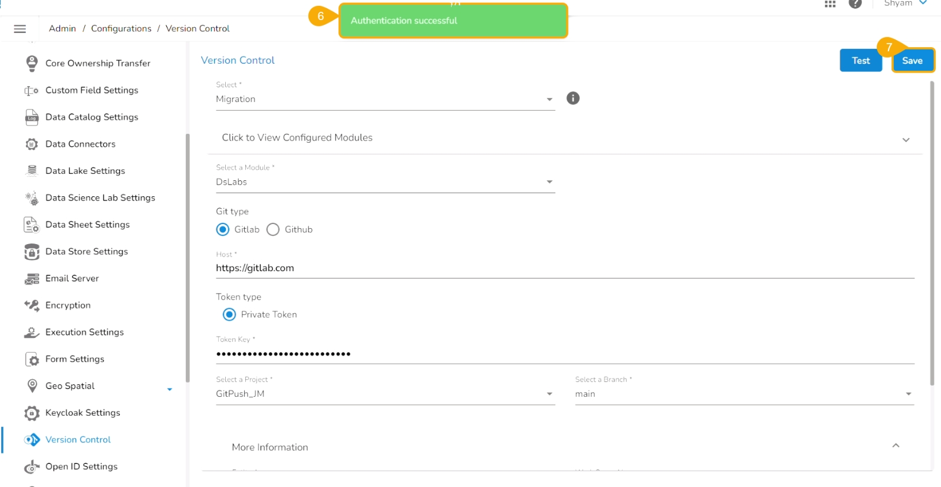The width and height of the screenshot is (941, 487).
Task: Open the apps grid icon
Action: [830, 4]
